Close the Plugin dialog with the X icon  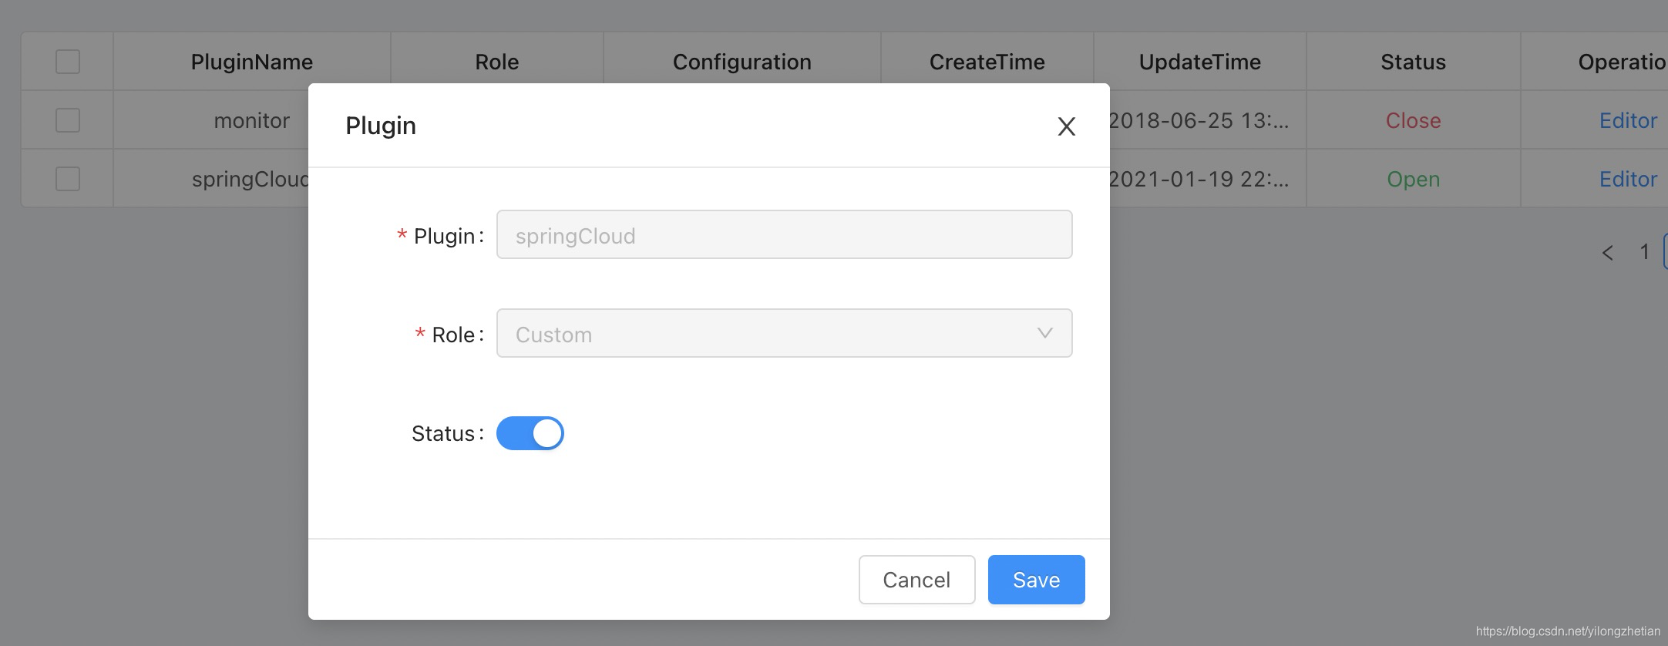(x=1066, y=126)
